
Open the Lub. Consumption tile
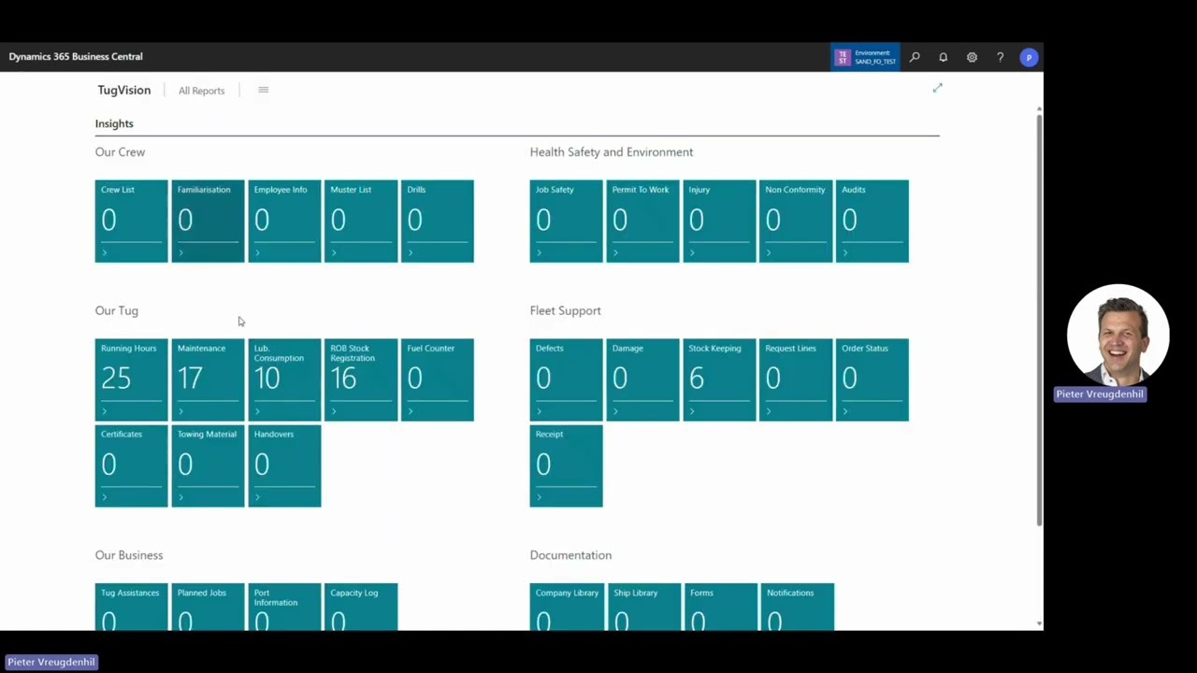click(x=284, y=379)
